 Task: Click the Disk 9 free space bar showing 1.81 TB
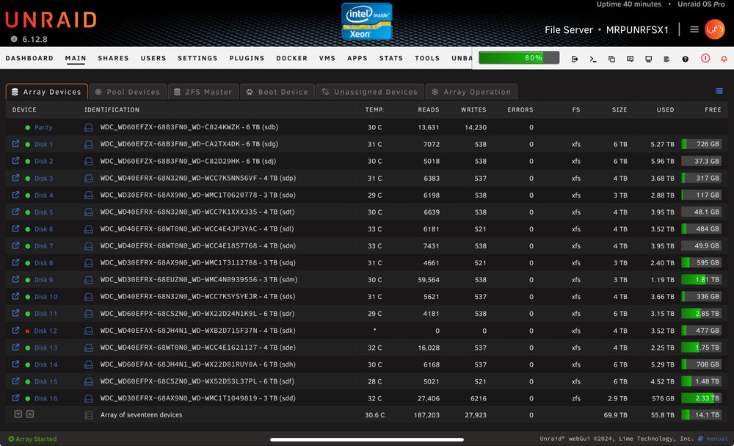tap(701, 280)
